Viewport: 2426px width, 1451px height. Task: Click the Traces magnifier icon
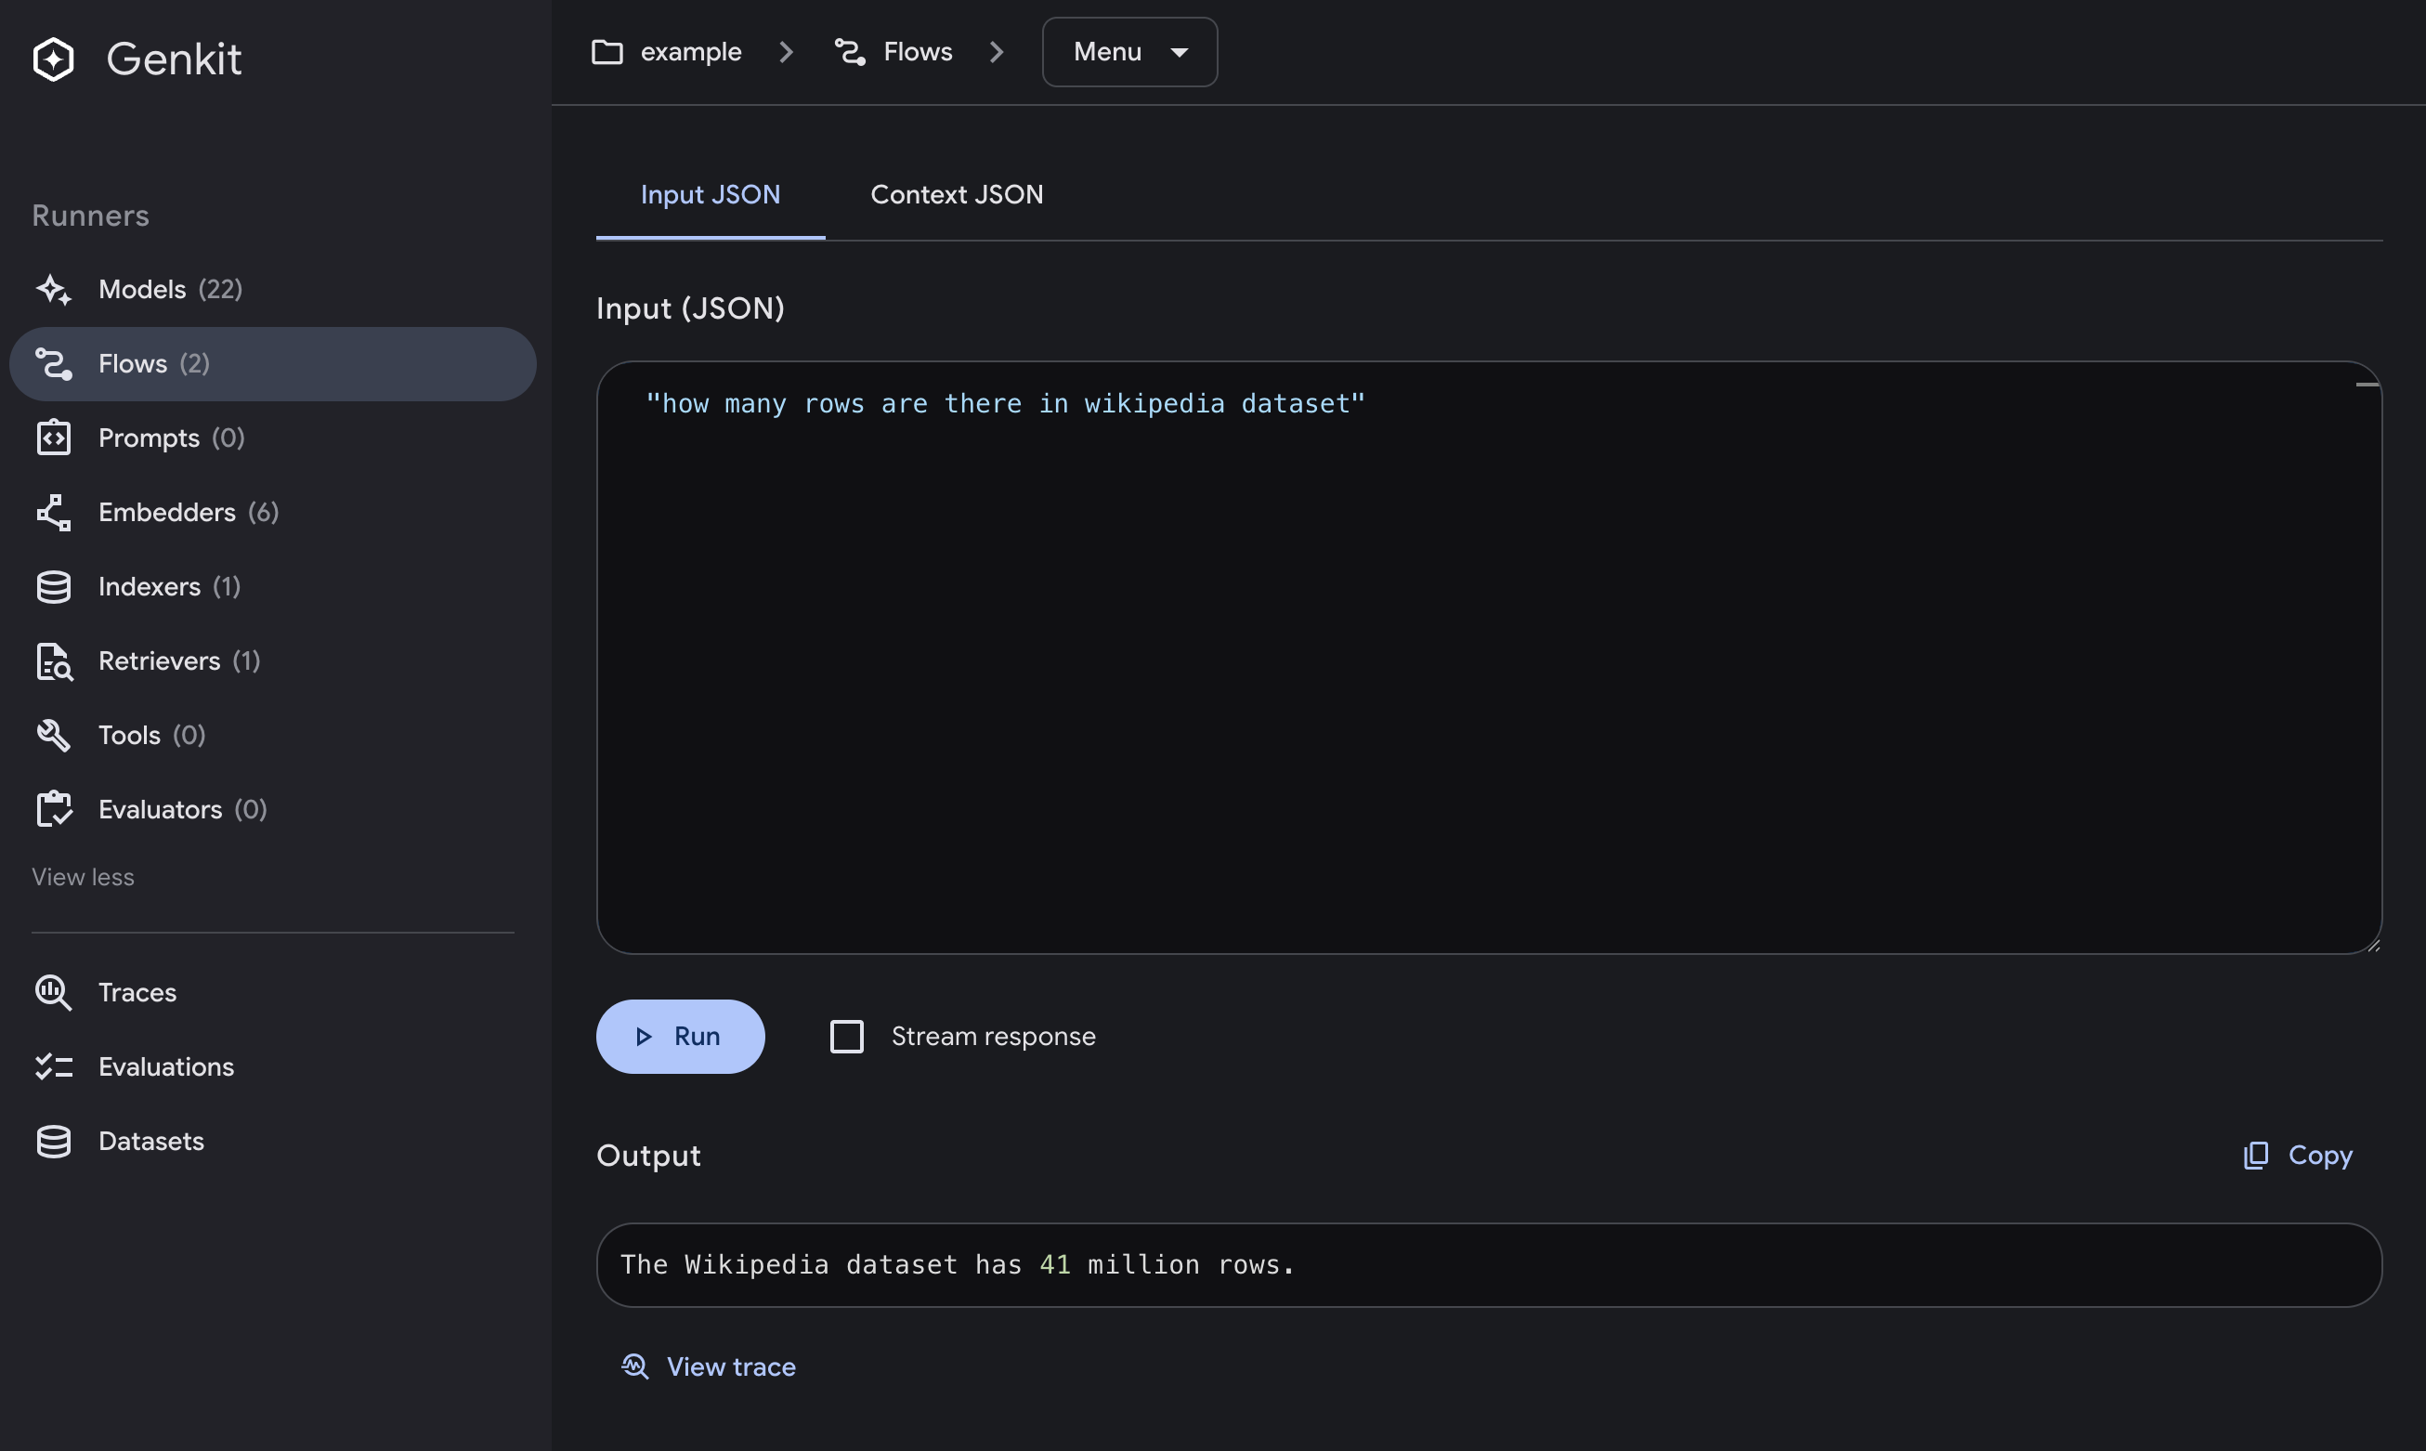(x=54, y=992)
